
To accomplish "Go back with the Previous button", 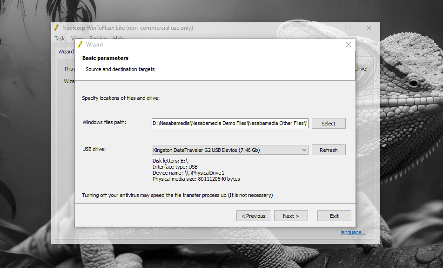I will coord(253,216).
